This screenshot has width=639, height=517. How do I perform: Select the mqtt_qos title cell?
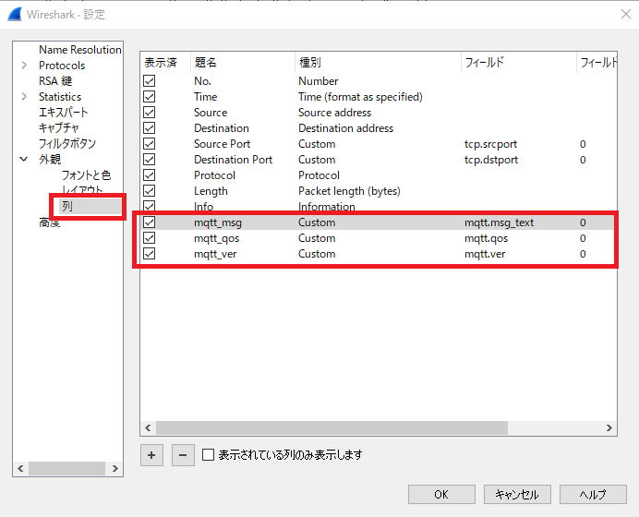tap(216, 238)
